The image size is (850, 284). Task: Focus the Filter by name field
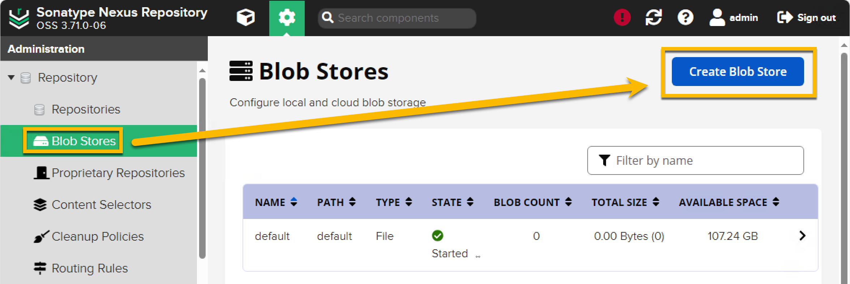695,160
